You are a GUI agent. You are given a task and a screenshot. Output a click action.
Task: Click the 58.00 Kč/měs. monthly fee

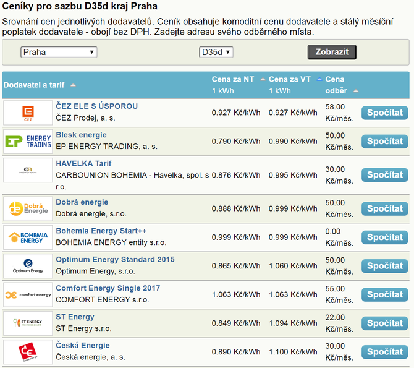coord(339,113)
